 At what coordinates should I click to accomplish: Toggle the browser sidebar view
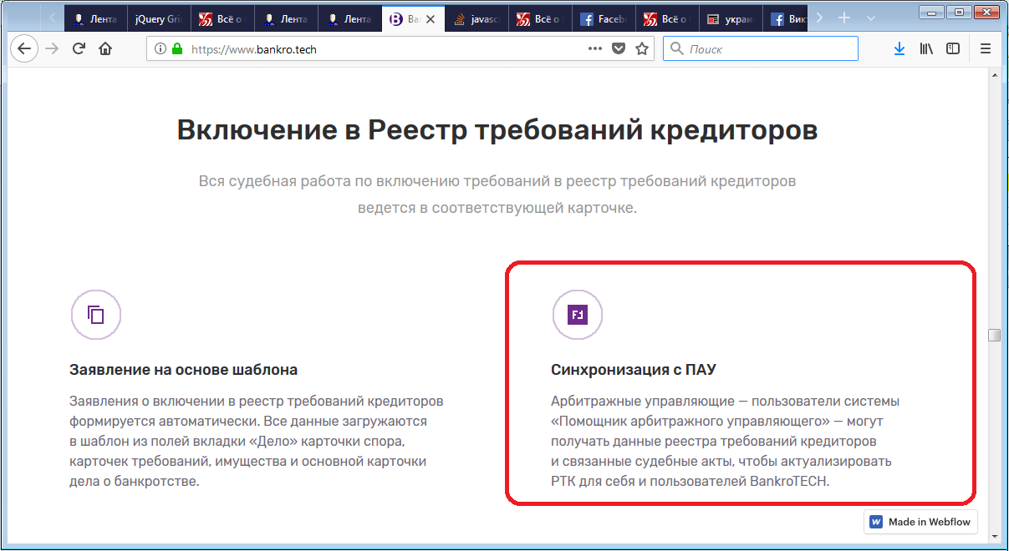coord(953,49)
